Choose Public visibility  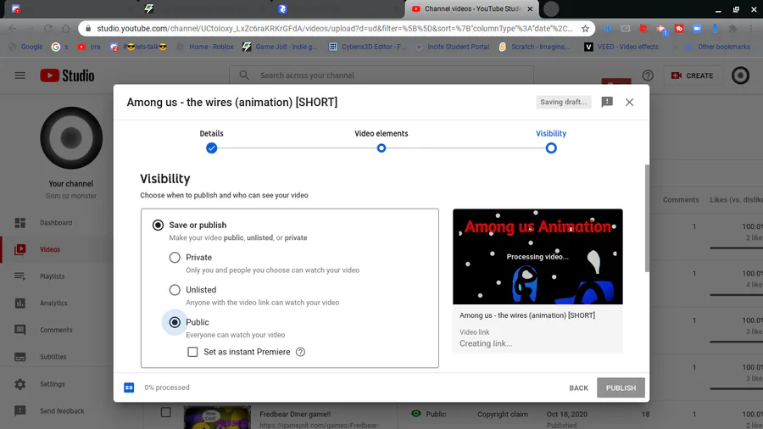(x=175, y=322)
